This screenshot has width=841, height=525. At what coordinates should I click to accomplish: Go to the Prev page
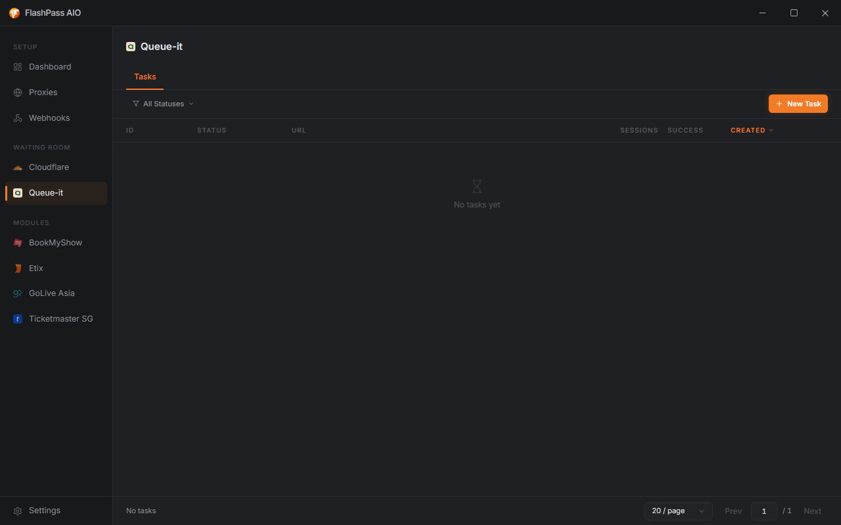(733, 511)
